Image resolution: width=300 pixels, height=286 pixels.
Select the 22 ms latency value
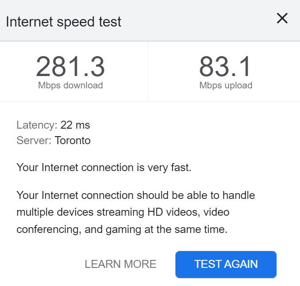tap(75, 125)
